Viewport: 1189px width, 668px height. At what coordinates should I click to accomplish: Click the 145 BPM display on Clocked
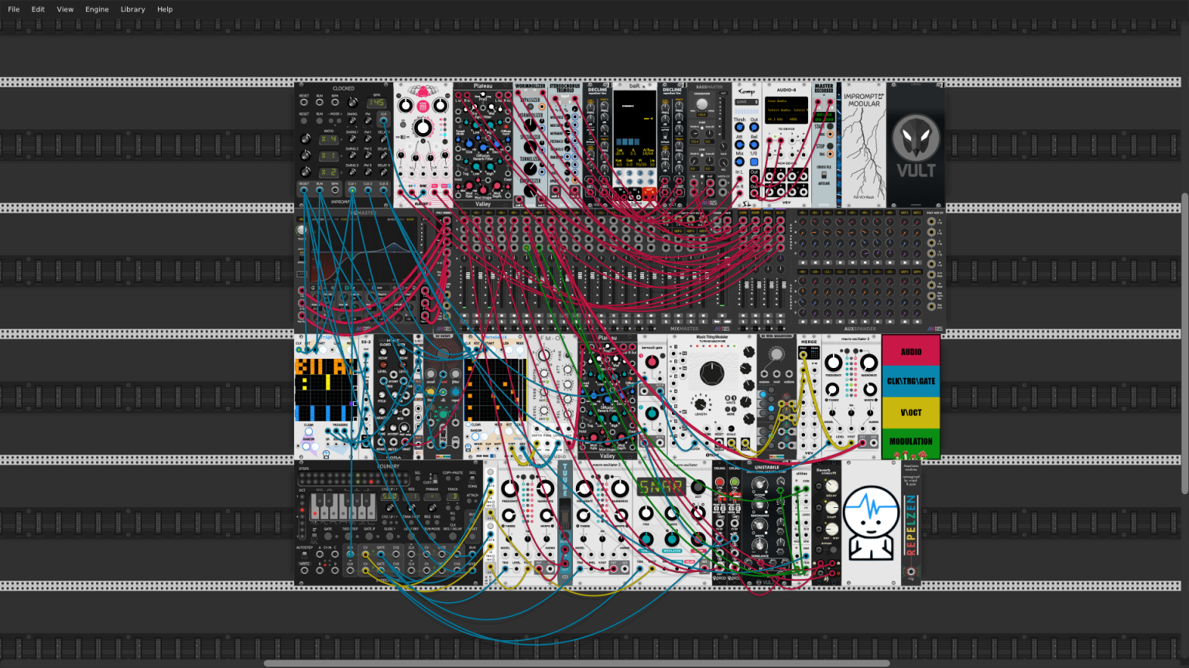[x=377, y=103]
